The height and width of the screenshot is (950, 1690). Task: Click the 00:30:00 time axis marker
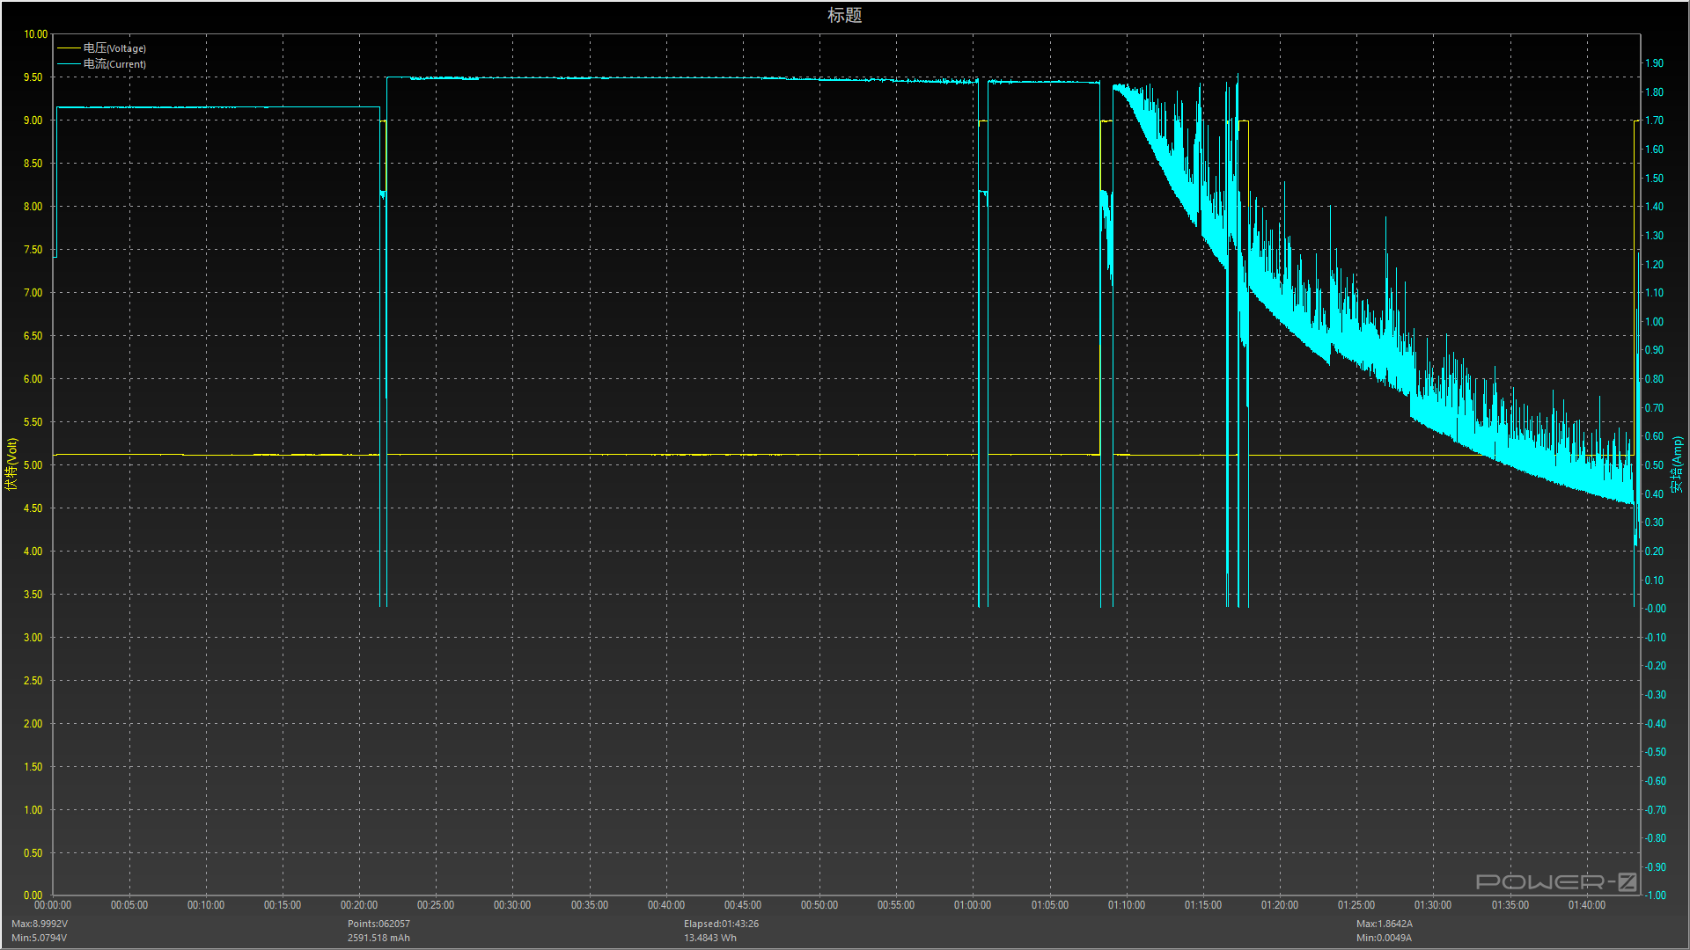(512, 905)
